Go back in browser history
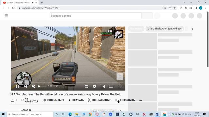209x117 pixels. point(3,8)
